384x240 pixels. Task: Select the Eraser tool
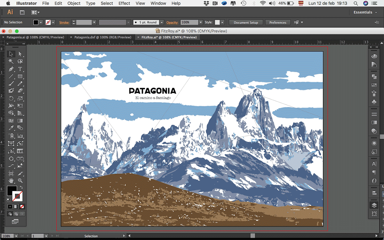[20, 91]
